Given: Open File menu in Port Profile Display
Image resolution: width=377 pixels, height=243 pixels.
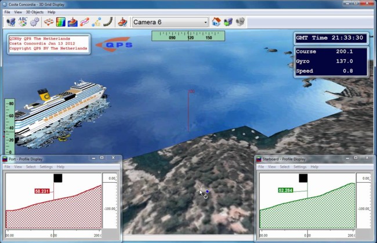Looking at the screenshot, I should pos(7,166).
